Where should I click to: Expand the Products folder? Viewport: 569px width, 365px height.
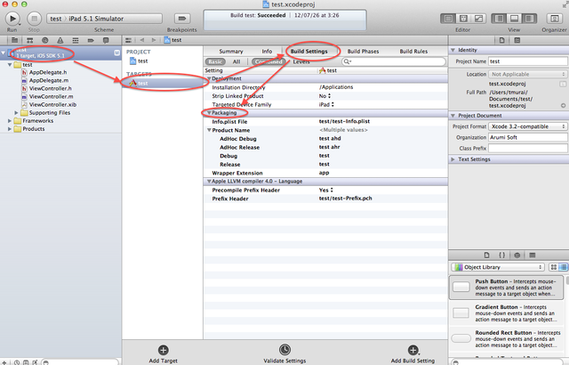[x=10, y=128]
